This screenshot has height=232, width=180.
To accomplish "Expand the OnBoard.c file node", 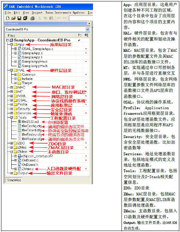I will point(15,160).
